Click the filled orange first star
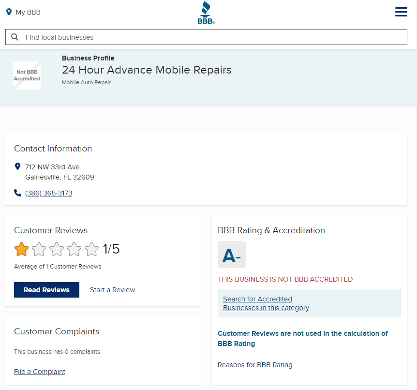This screenshot has width=417, height=390. 22,249
